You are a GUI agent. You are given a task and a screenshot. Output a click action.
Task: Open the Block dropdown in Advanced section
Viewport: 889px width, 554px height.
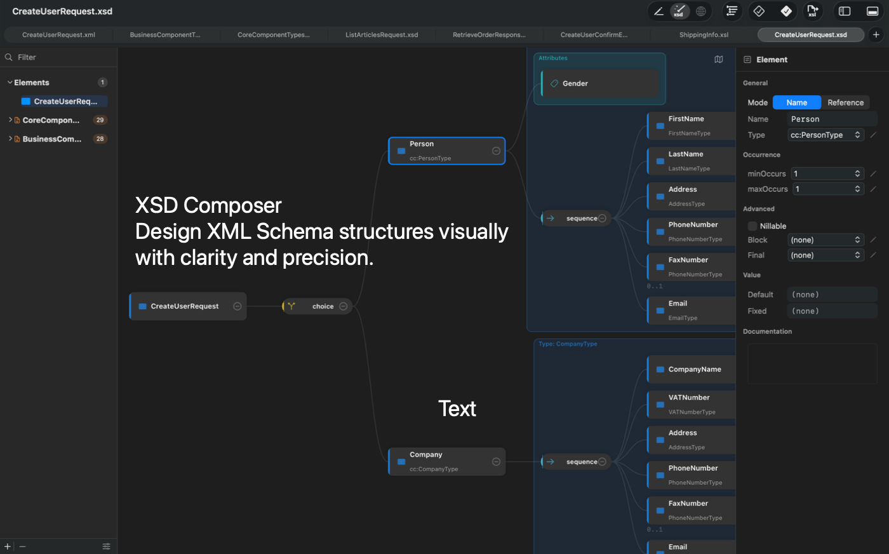[x=825, y=240]
